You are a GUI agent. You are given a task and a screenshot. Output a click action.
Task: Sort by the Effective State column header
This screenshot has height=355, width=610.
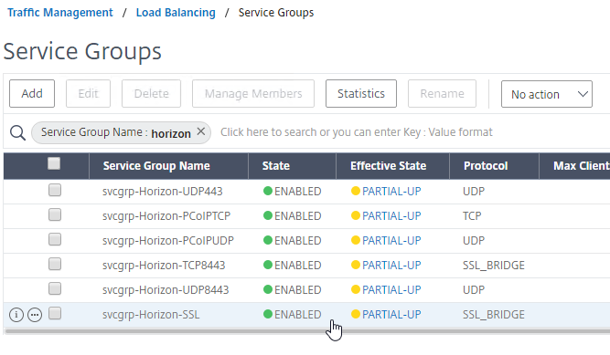pos(389,166)
